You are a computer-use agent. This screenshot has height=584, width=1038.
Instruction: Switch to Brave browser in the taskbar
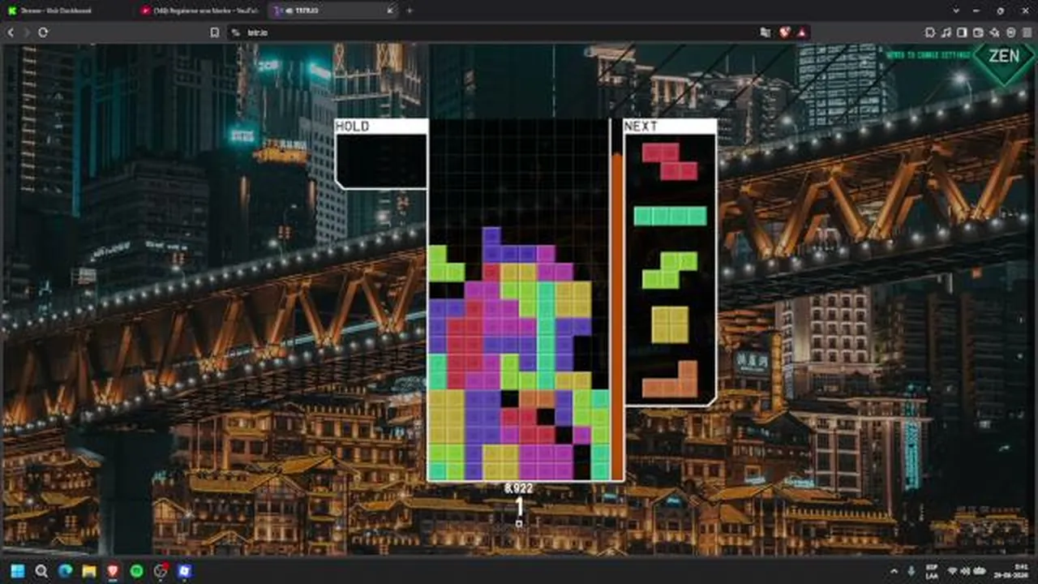(113, 571)
